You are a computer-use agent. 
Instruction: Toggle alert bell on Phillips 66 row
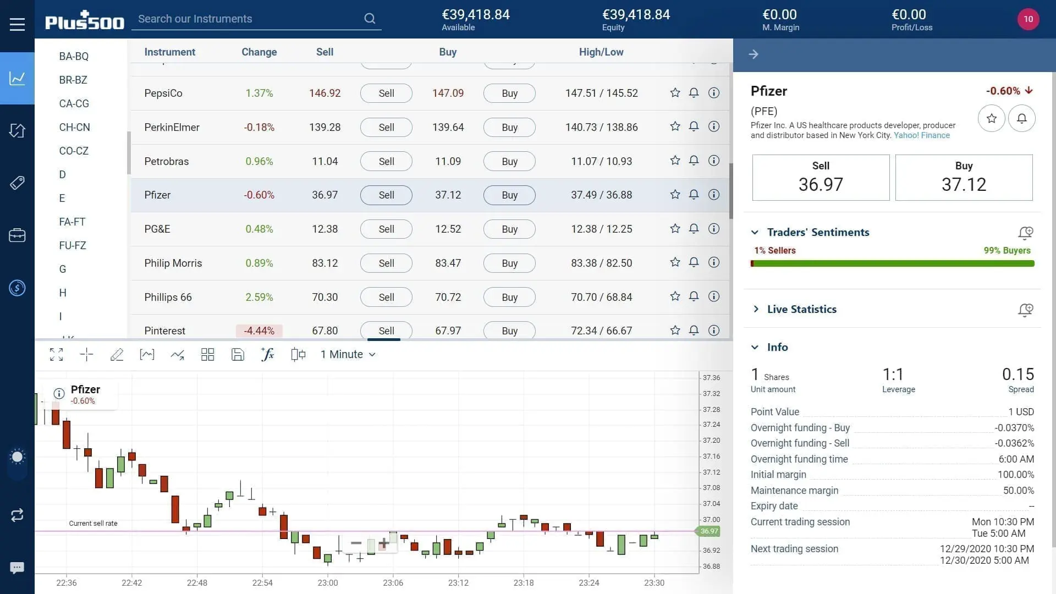pos(694,296)
